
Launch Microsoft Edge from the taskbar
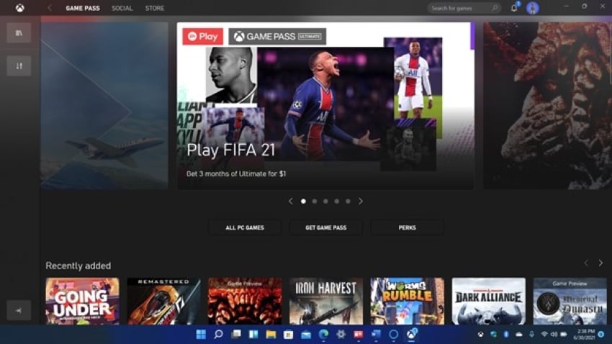(323, 334)
